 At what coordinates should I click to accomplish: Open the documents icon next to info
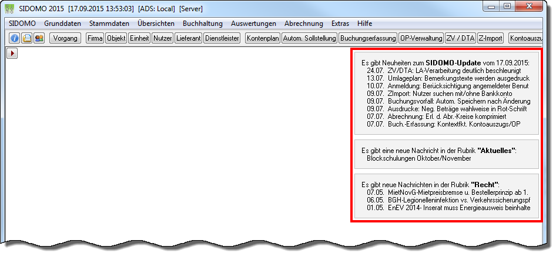click(26, 38)
